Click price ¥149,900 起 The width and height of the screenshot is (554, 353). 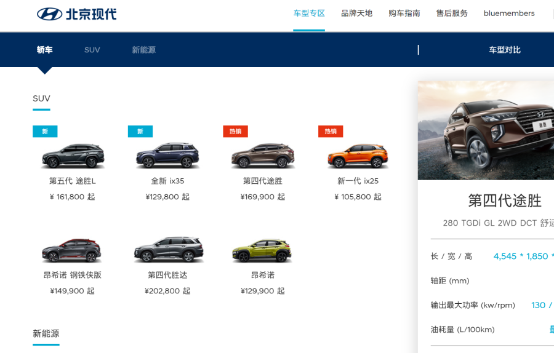[73, 291]
